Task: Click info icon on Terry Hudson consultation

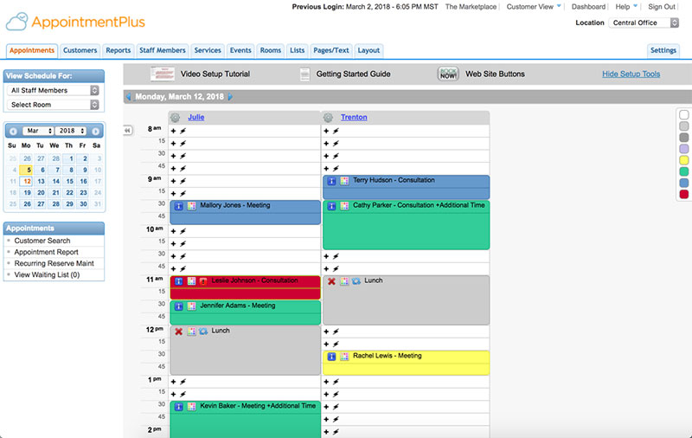Action: tap(331, 181)
